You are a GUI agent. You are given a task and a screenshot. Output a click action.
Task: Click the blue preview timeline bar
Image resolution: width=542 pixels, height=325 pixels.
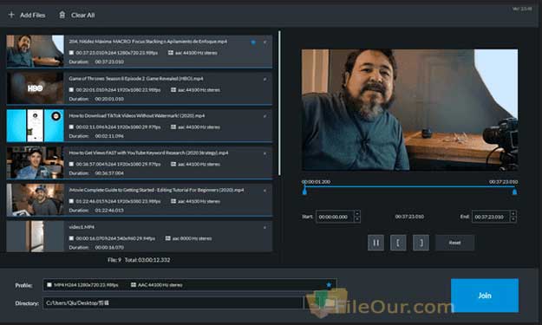409,186
